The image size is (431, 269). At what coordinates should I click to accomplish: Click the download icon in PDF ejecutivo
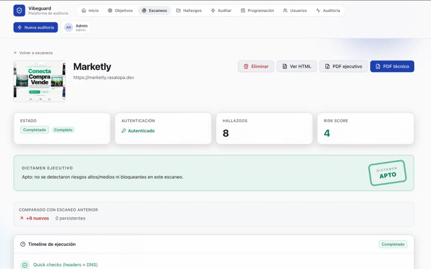click(x=328, y=66)
